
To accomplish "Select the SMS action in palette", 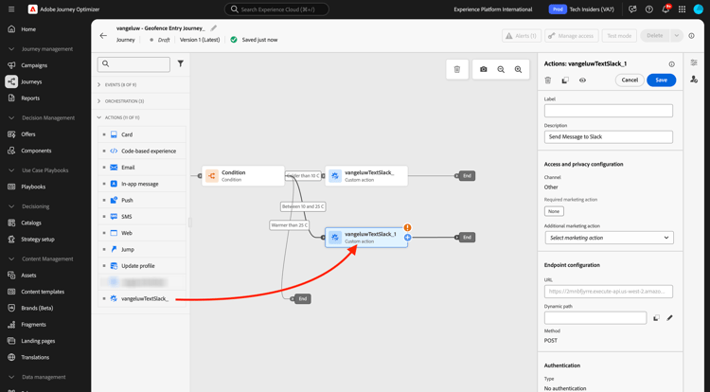I will point(142,217).
